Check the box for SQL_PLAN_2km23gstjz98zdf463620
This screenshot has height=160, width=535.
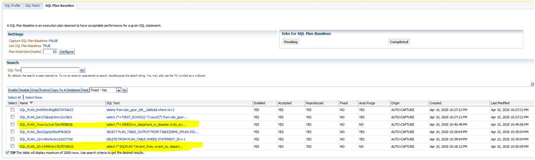coord(13,132)
